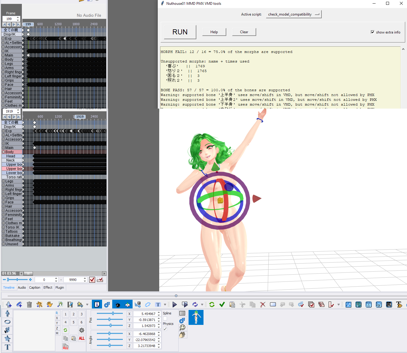Select the R axis toggle

coord(57,313)
